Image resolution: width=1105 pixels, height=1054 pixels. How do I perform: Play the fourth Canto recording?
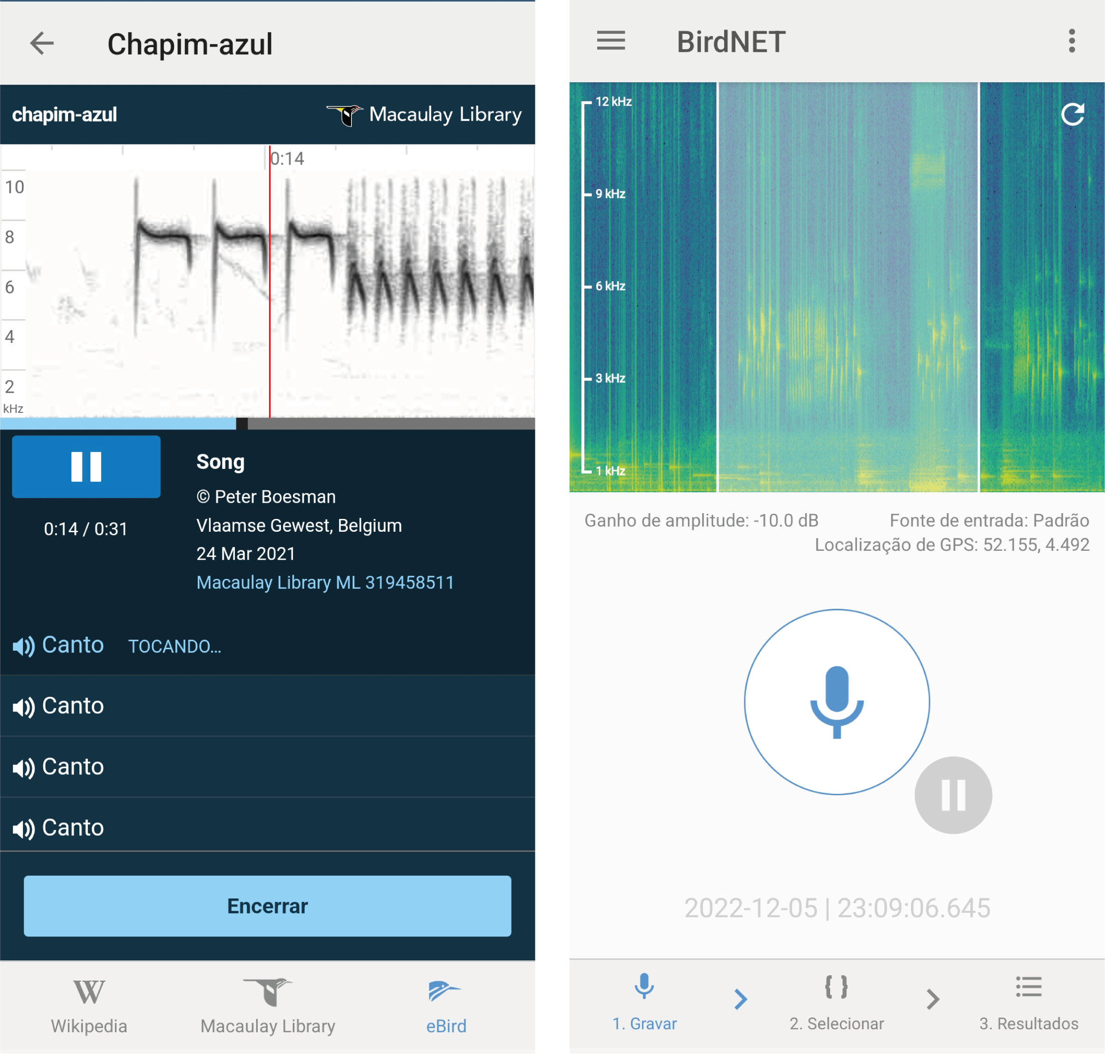pyautogui.click(x=267, y=828)
